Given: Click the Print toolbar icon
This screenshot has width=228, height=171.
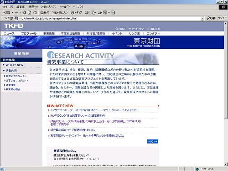Looking at the screenshot, I should pyautogui.click(x=100, y=13).
